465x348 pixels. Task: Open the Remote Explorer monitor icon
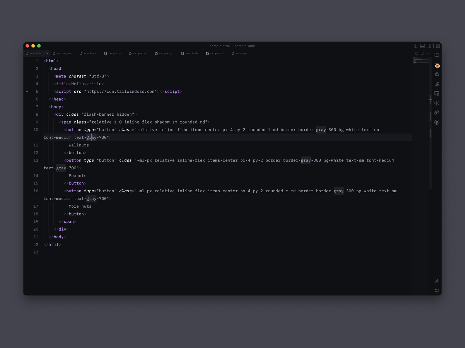click(x=437, y=93)
